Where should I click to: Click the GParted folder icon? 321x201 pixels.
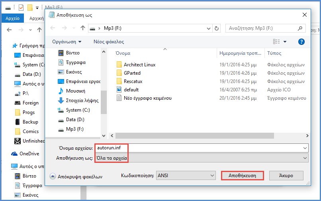119,73
